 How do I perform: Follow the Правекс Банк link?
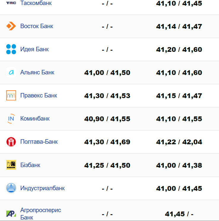[x=39, y=95]
